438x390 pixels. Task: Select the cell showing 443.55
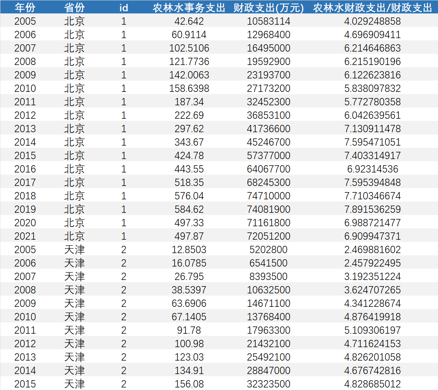pos(189,169)
